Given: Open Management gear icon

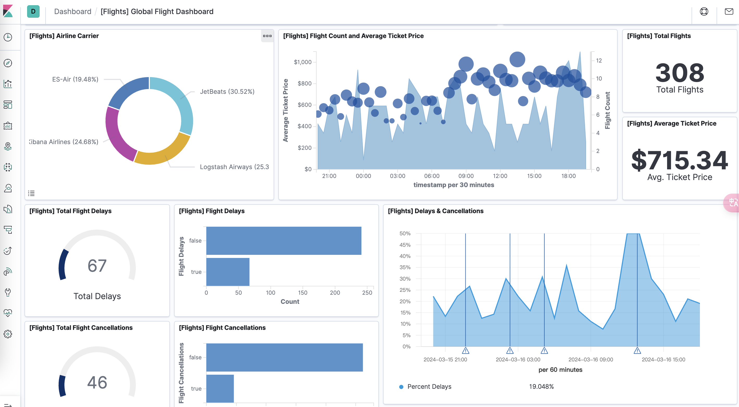Looking at the screenshot, I should [8, 334].
